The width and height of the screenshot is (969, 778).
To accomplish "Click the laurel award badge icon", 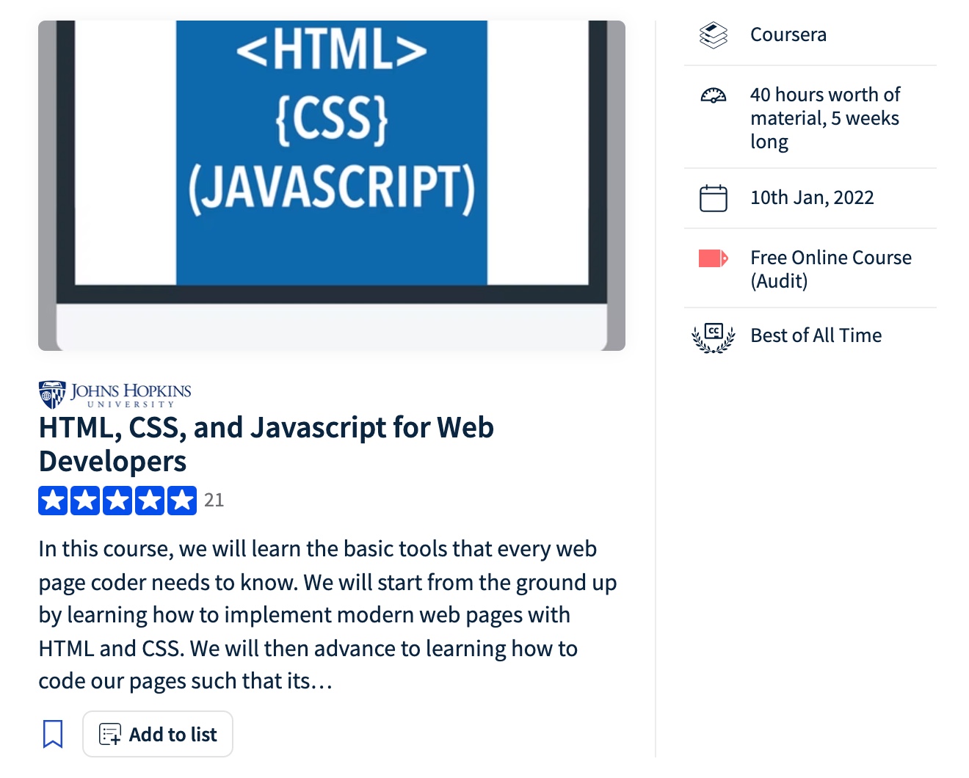I will point(713,337).
